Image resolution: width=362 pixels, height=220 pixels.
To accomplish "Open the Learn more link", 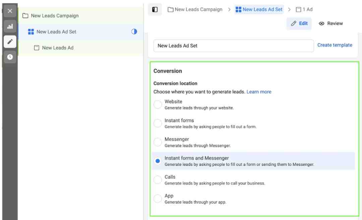I will pos(259,92).
